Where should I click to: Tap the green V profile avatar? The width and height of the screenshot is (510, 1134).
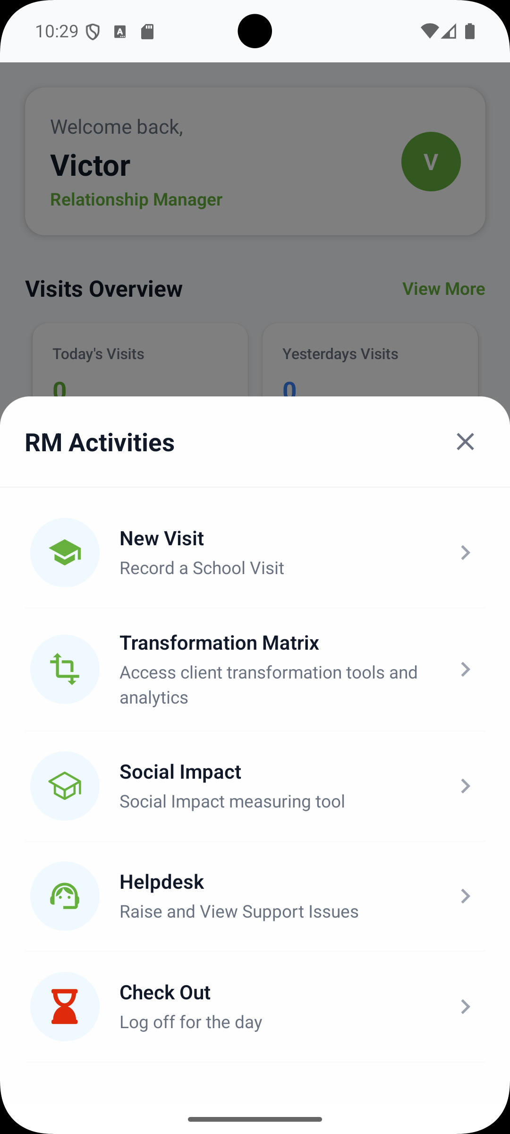pyautogui.click(x=431, y=162)
